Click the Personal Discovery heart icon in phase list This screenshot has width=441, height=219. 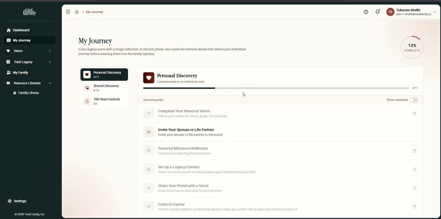point(87,75)
